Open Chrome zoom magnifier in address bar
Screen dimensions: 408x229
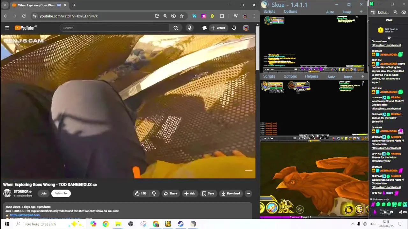coord(165,16)
